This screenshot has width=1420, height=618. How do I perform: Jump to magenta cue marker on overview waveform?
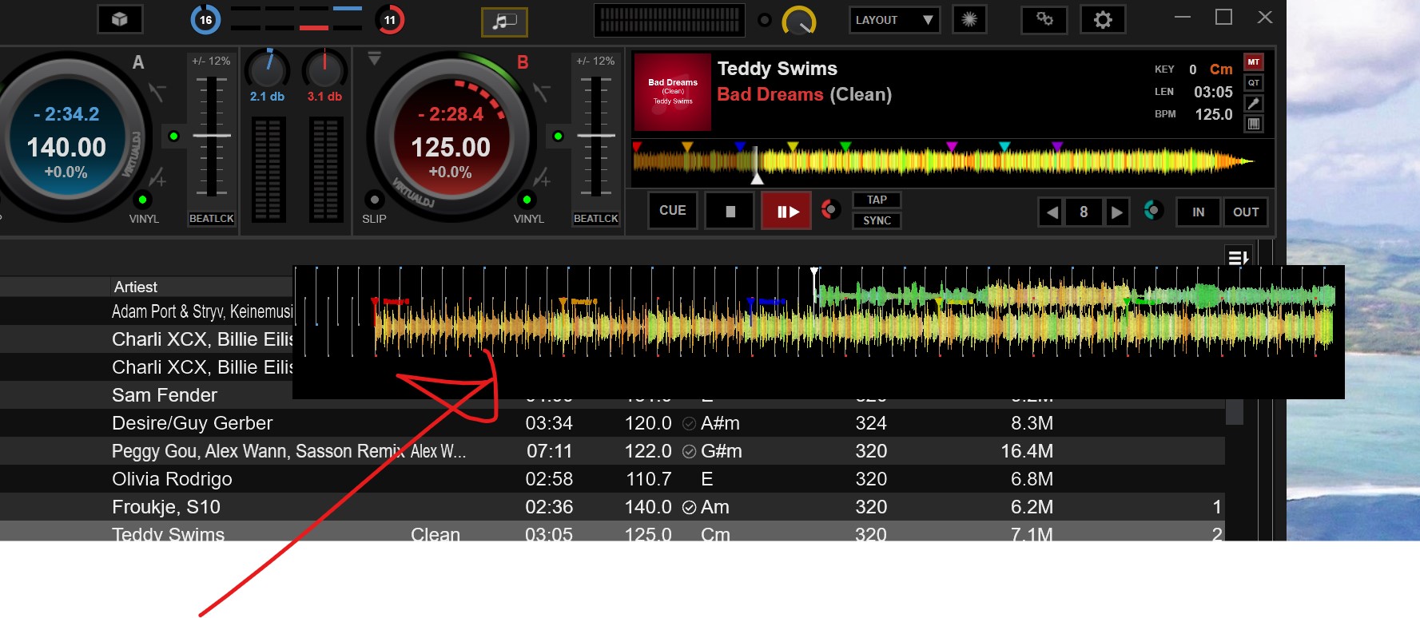[x=951, y=147]
